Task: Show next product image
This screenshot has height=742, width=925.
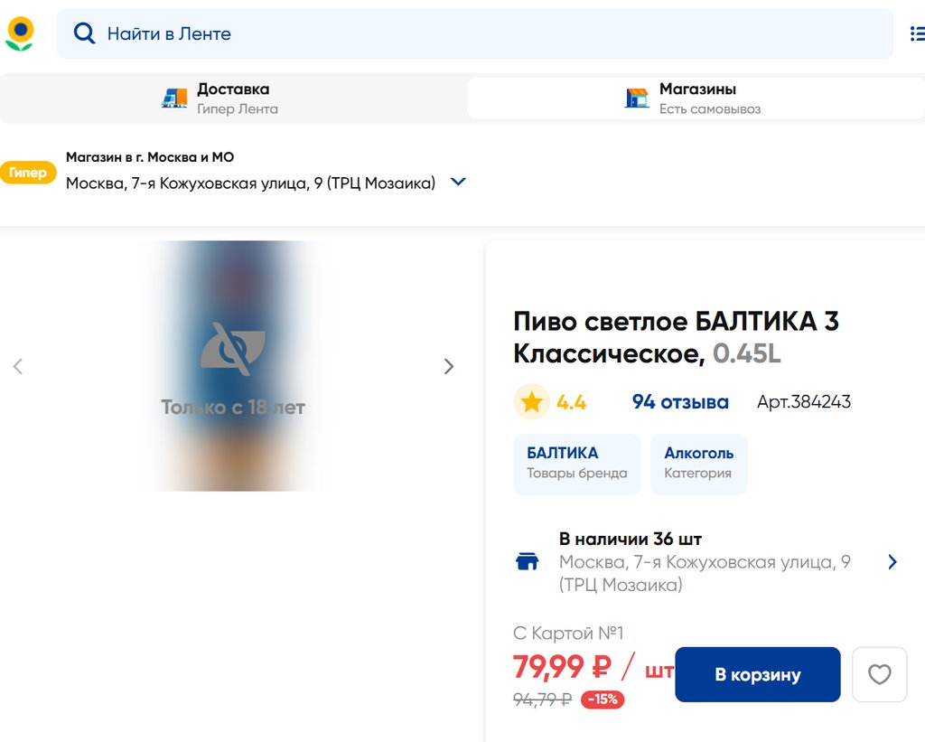Action: (x=449, y=366)
